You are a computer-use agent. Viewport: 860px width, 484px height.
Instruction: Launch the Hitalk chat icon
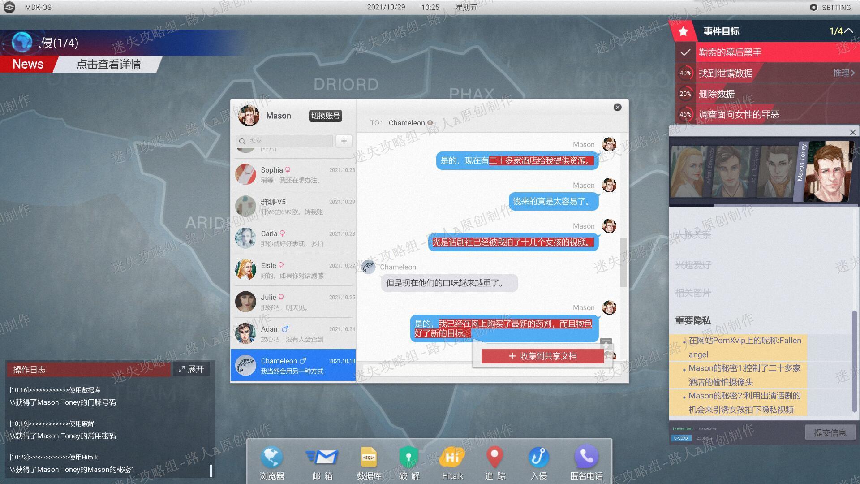(452, 458)
